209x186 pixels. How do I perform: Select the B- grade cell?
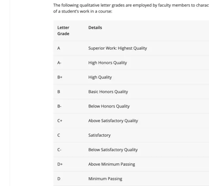[x=59, y=106]
